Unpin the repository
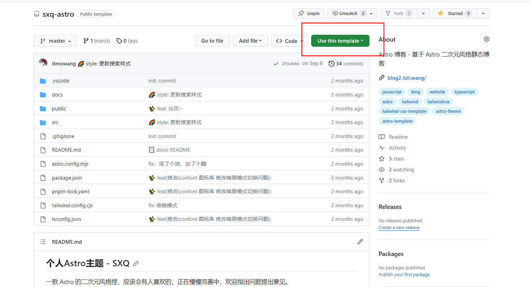This screenshot has width=530, height=287. pyautogui.click(x=309, y=13)
